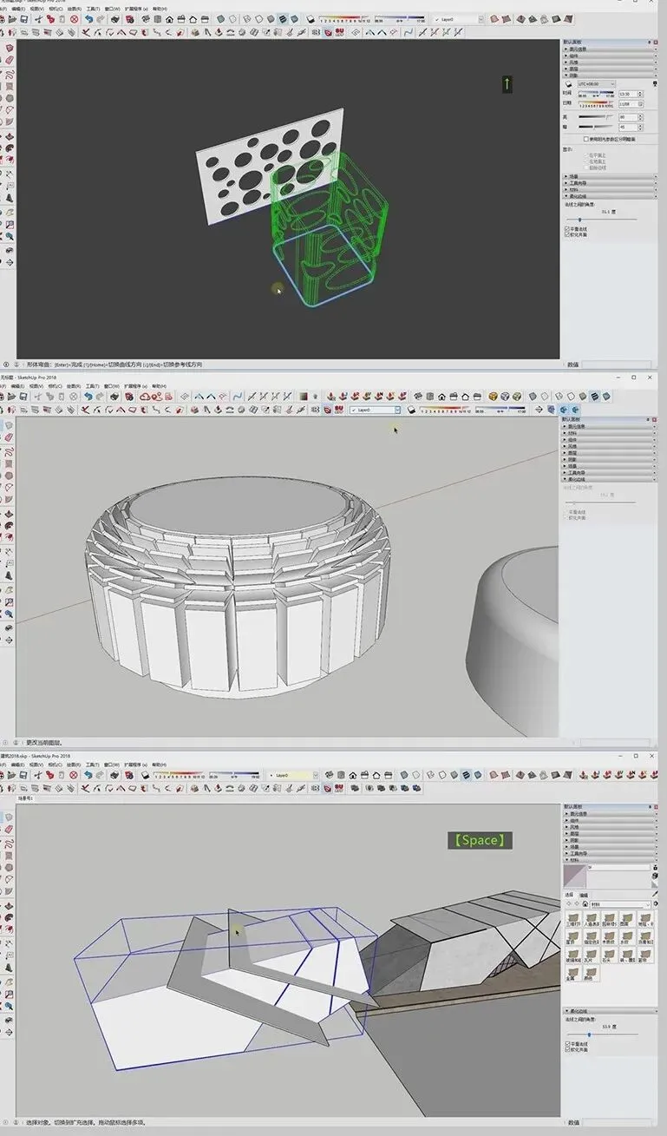Open the 颜色 material folder
Image resolution: width=667 pixels, height=1136 pixels.
pyautogui.click(x=592, y=974)
